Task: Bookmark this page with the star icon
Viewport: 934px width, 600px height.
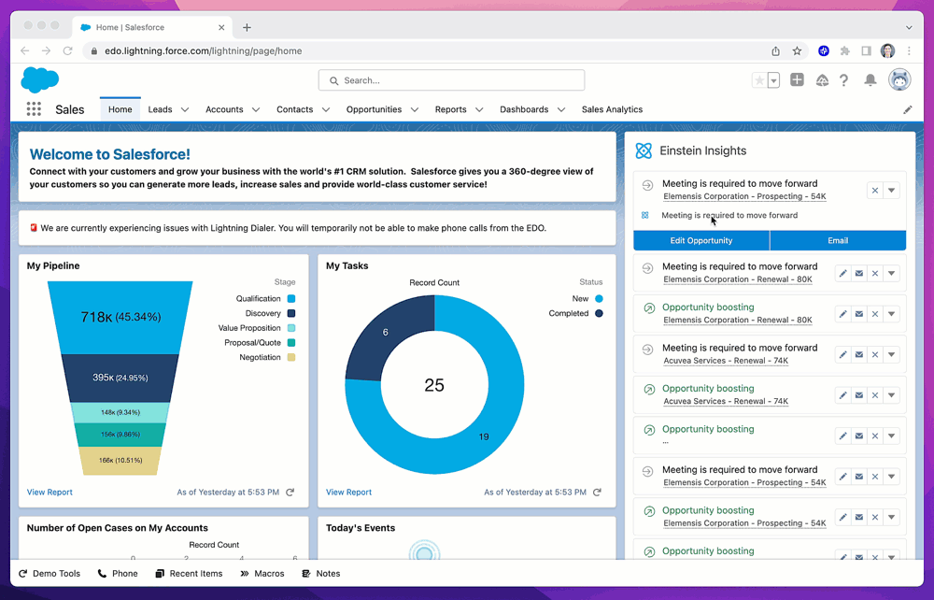Action: (x=797, y=51)
